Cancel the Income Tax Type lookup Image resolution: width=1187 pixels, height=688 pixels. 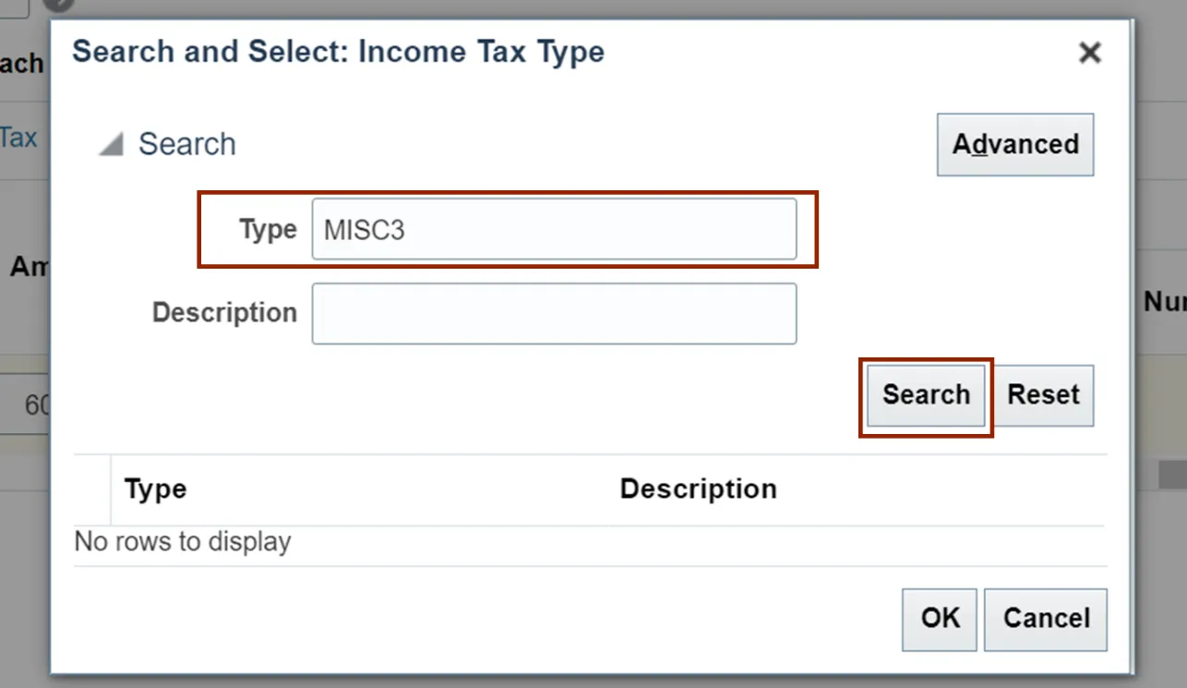[x=1046, y=618]
